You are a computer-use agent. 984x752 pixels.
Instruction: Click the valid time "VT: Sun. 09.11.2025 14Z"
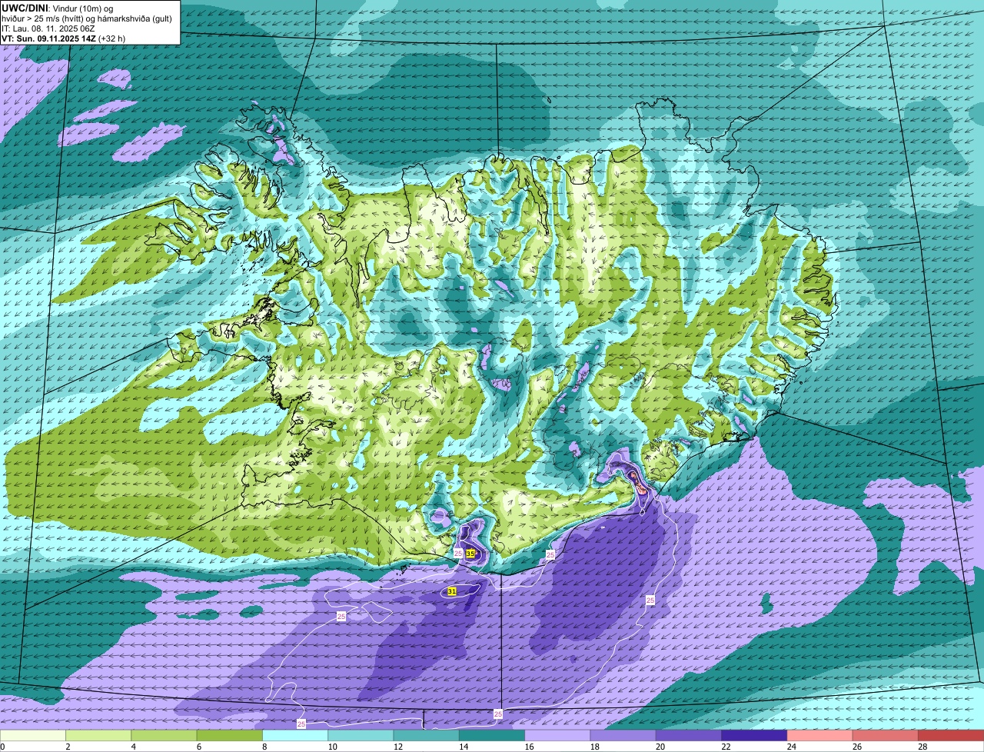48,38
